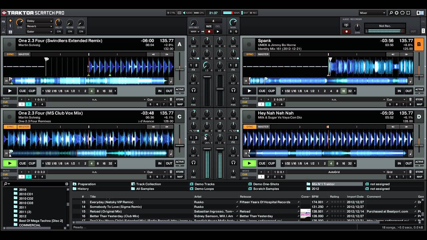Open the Delay effect dropdown

click(39, 21)
